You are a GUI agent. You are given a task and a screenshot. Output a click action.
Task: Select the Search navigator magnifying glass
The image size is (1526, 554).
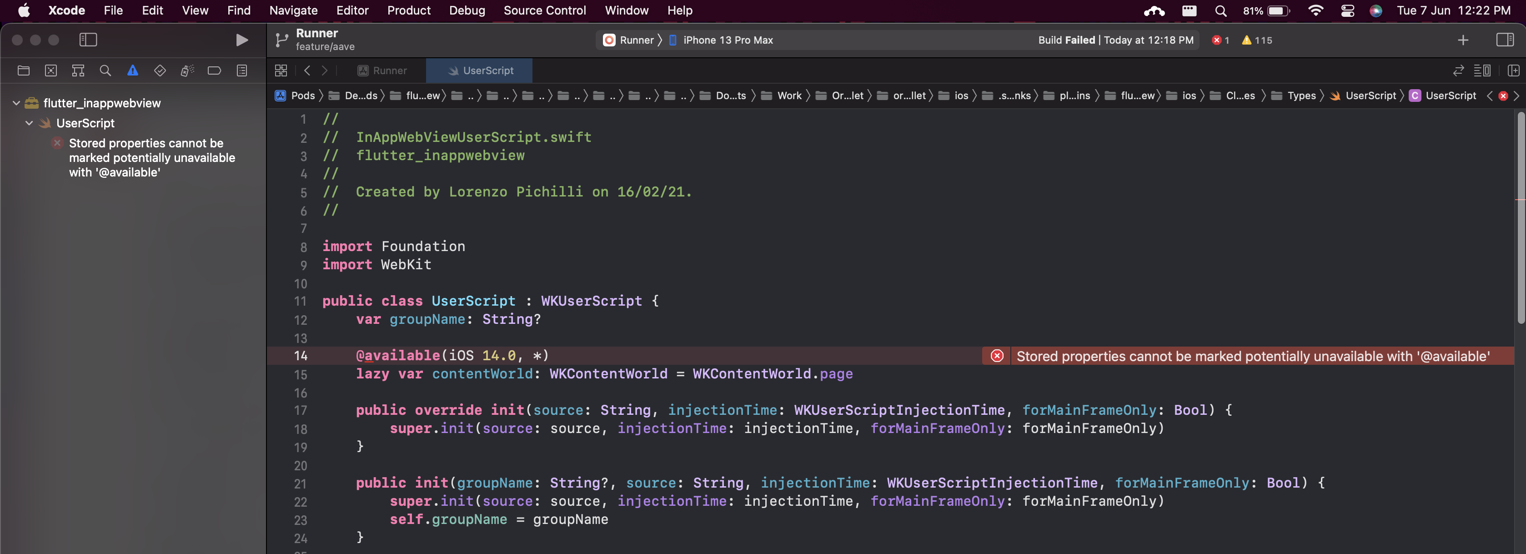[105, 70]
